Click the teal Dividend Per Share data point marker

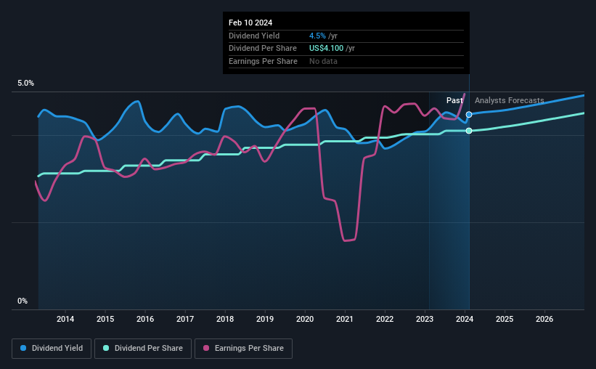click(469, 131)
